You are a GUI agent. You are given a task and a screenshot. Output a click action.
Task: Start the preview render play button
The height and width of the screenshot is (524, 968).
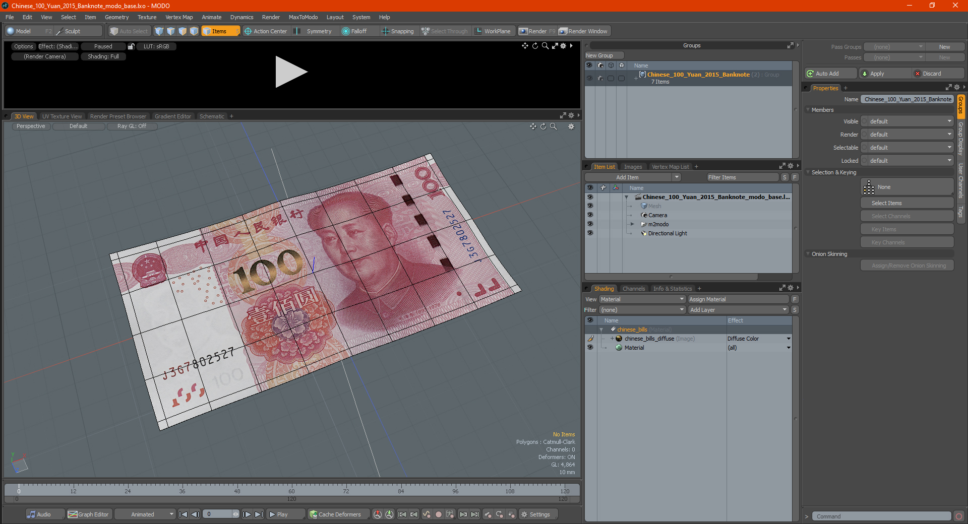[x=291, y=72]
